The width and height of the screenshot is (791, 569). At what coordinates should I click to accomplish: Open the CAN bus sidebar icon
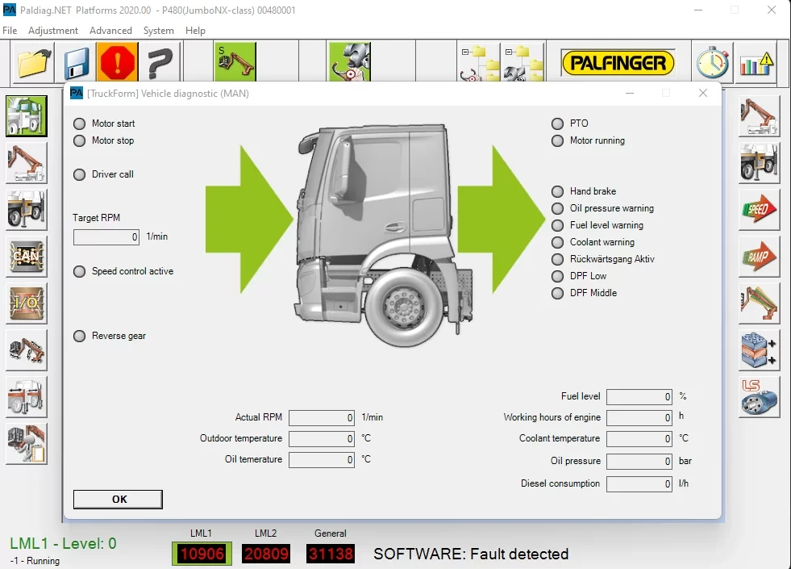pyautogui.click(x=26, y=256)
